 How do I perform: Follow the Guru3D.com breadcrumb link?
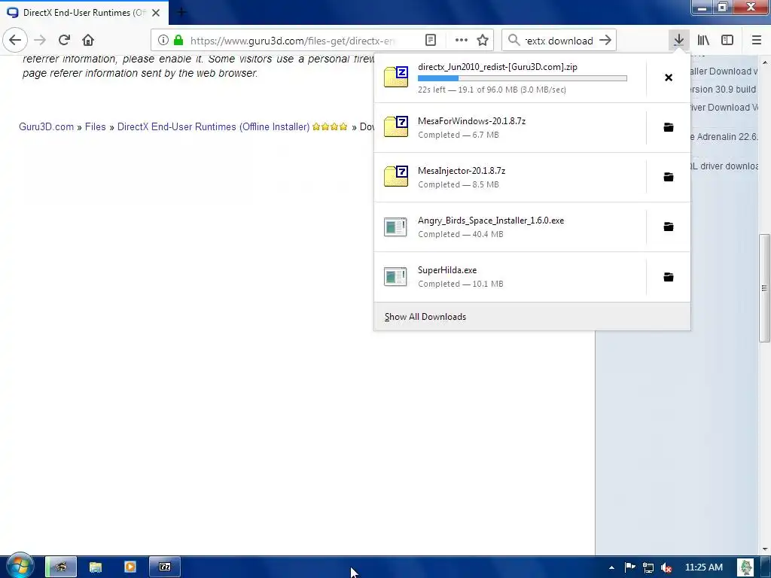click(x=46, y=126)
